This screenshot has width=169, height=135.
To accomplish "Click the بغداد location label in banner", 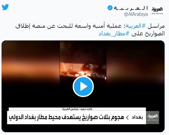I will pos(137,117).
